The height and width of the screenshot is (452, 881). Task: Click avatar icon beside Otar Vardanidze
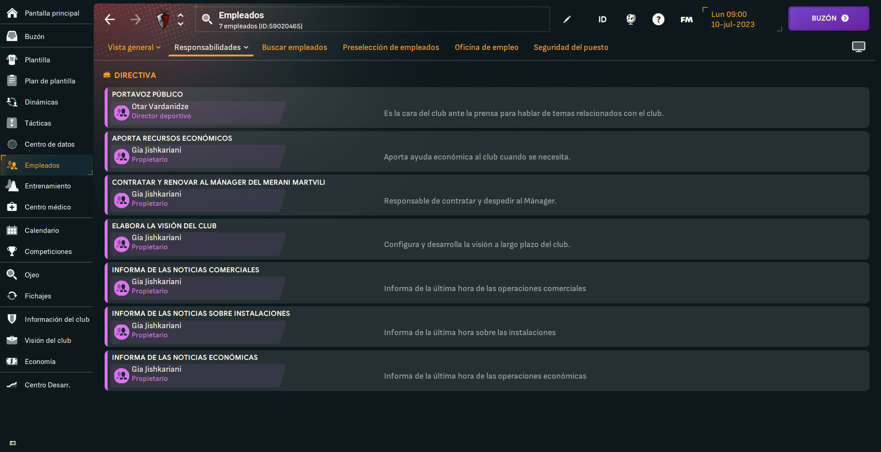coord(122,113)
